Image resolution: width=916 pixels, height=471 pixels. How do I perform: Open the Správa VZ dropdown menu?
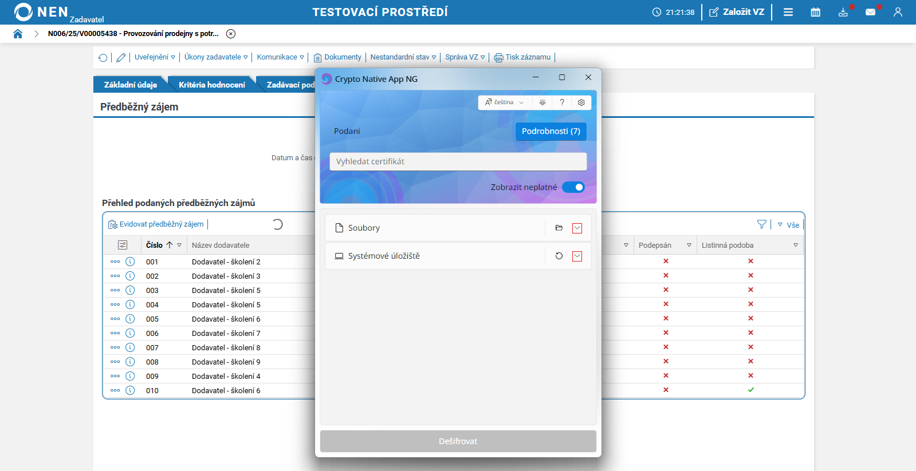[465, 57]
